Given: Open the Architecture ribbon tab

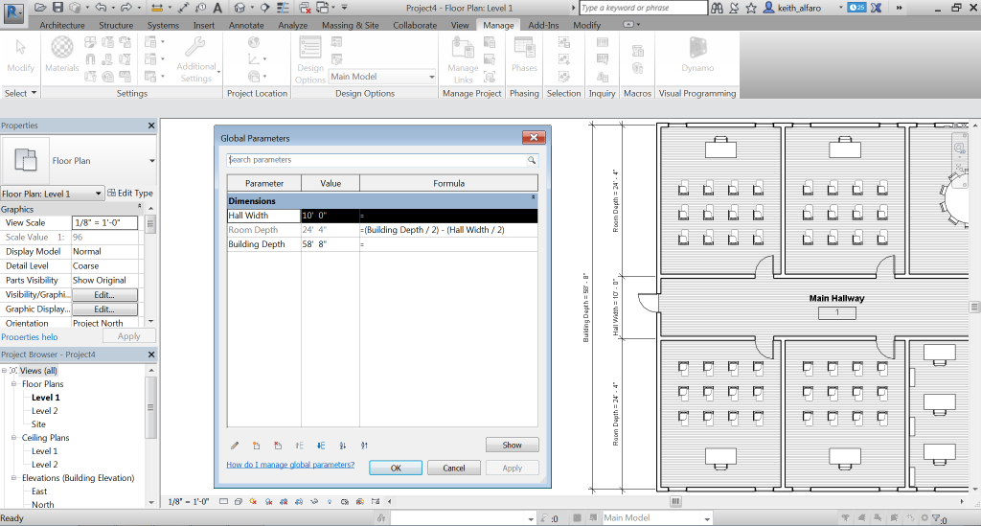Looking at the screenshot, I should (x=62, y=25).
